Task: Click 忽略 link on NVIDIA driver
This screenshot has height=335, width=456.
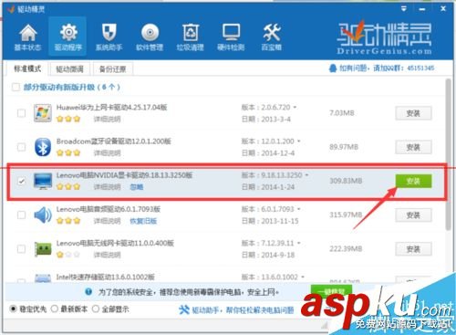Action: [137, 187]
